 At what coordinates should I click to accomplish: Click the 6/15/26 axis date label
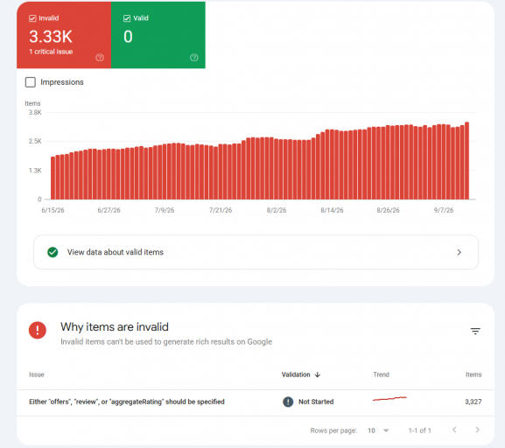tap(53, 210)
